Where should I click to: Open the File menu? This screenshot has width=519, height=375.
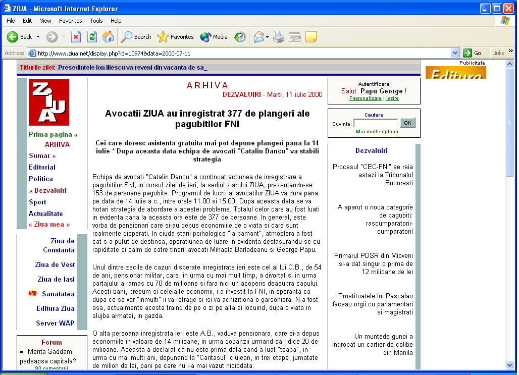tap(11, 21)
